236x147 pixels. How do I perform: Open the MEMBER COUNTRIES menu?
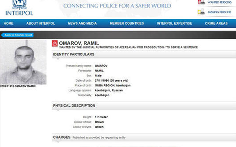tap(127, 24)
